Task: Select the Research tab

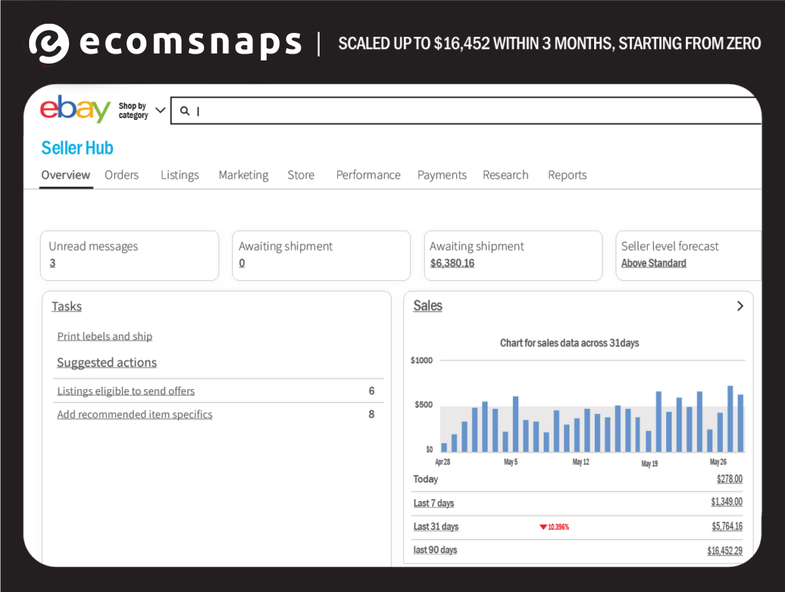Action: (x=506, y=175)
